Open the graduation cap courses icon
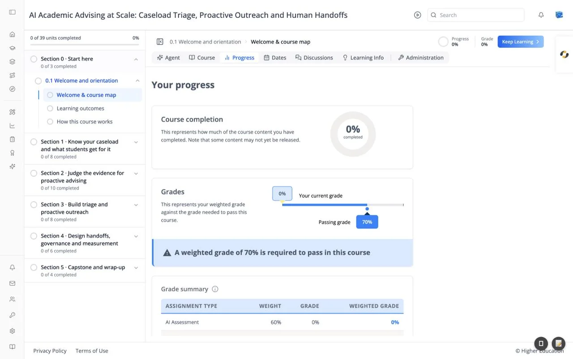 click(x=12, y=48)
